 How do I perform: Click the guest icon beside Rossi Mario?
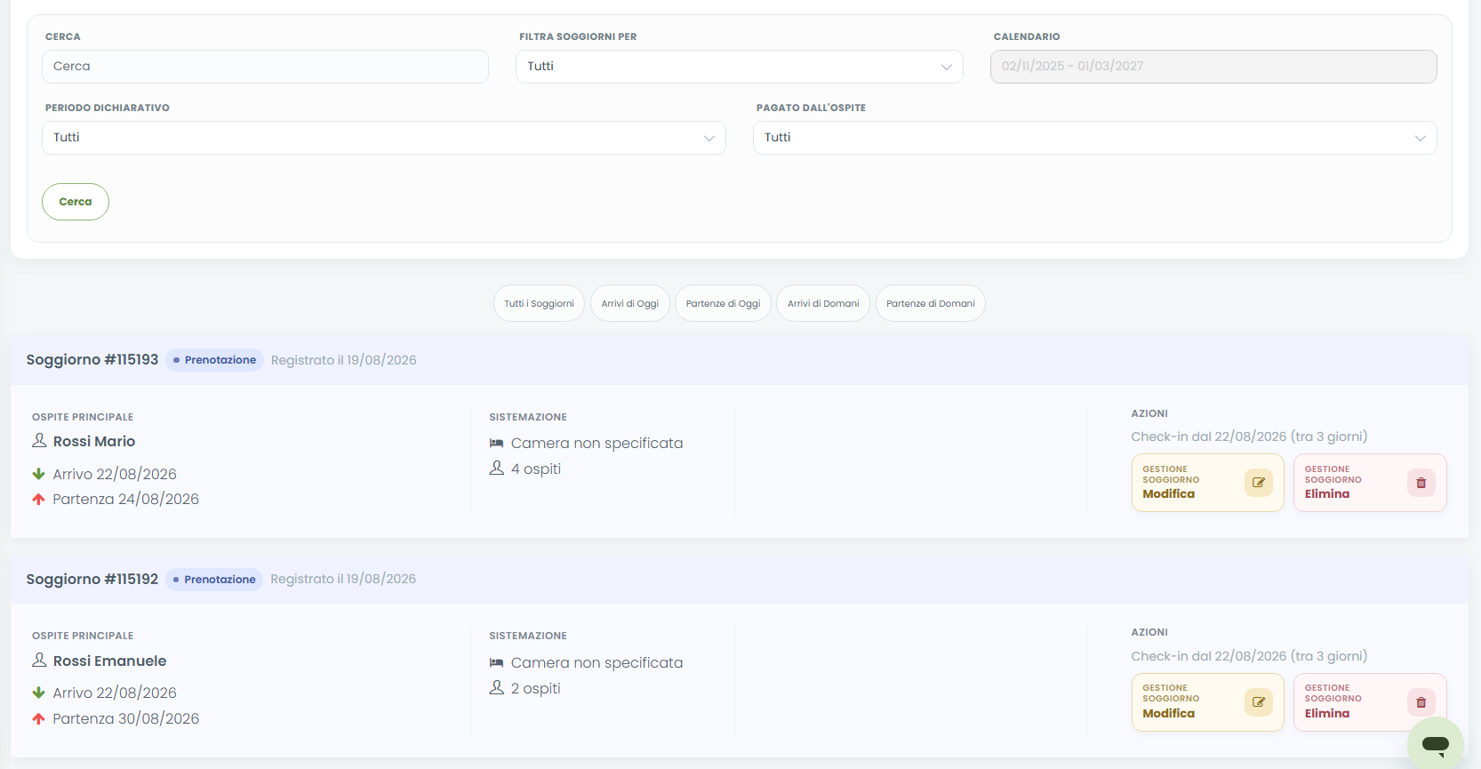(x=39, y=440)
